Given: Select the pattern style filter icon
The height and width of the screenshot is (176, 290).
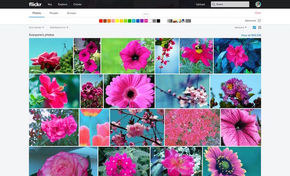Looking at the screenshot, I should pos(188,21).
